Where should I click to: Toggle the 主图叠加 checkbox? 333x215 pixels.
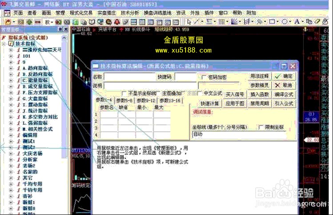[x=158, y=93]
